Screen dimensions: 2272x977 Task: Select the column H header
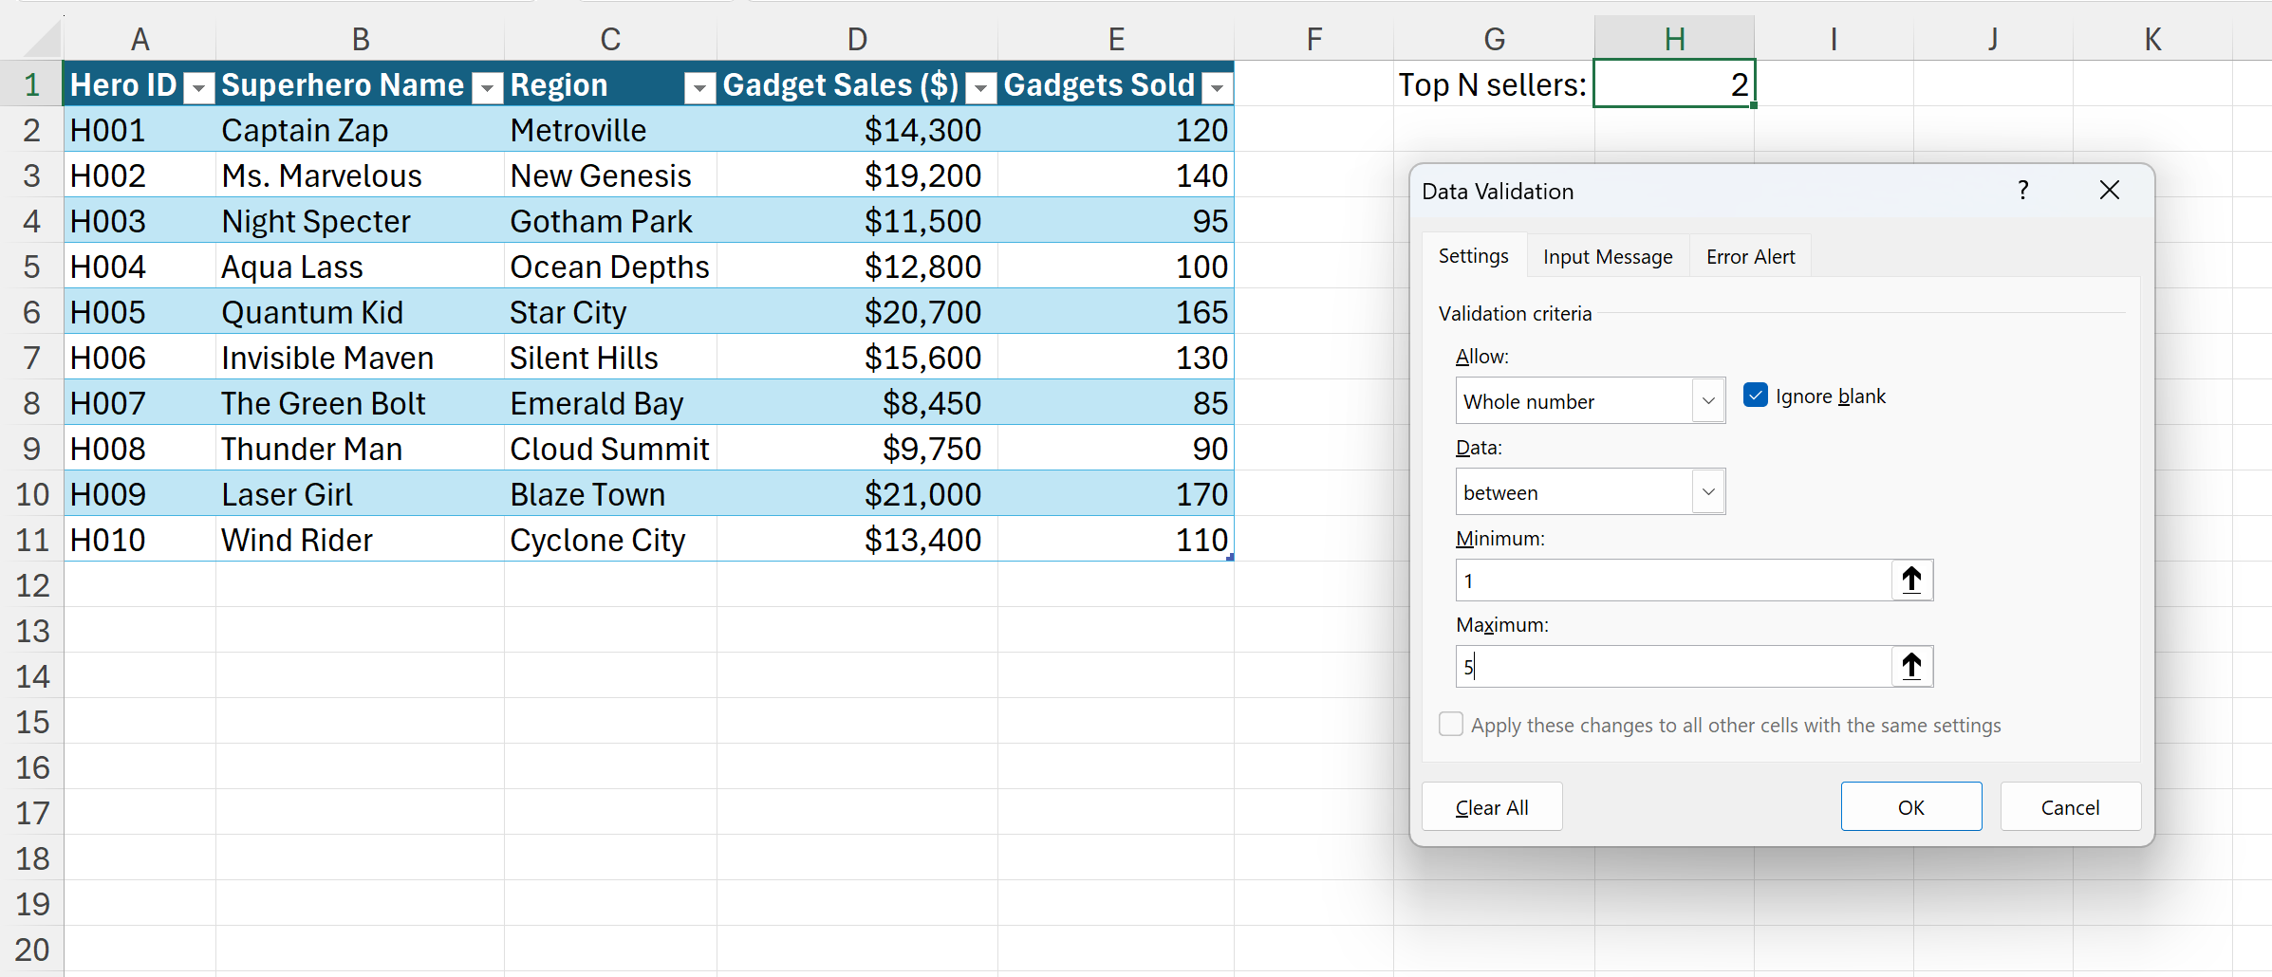click(x=1673, y=39)
